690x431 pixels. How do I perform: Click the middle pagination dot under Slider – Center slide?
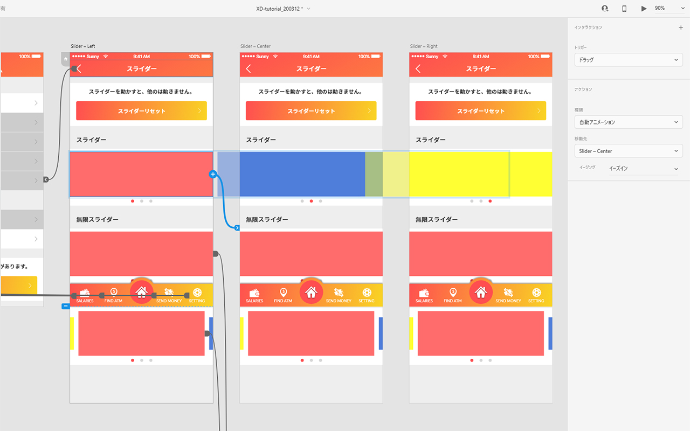pos(311,201)
